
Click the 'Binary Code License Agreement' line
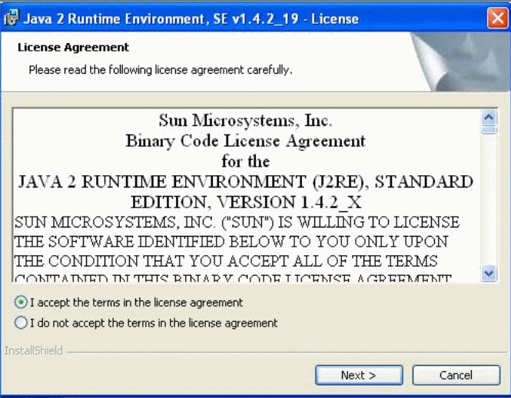tap(245, 141)
